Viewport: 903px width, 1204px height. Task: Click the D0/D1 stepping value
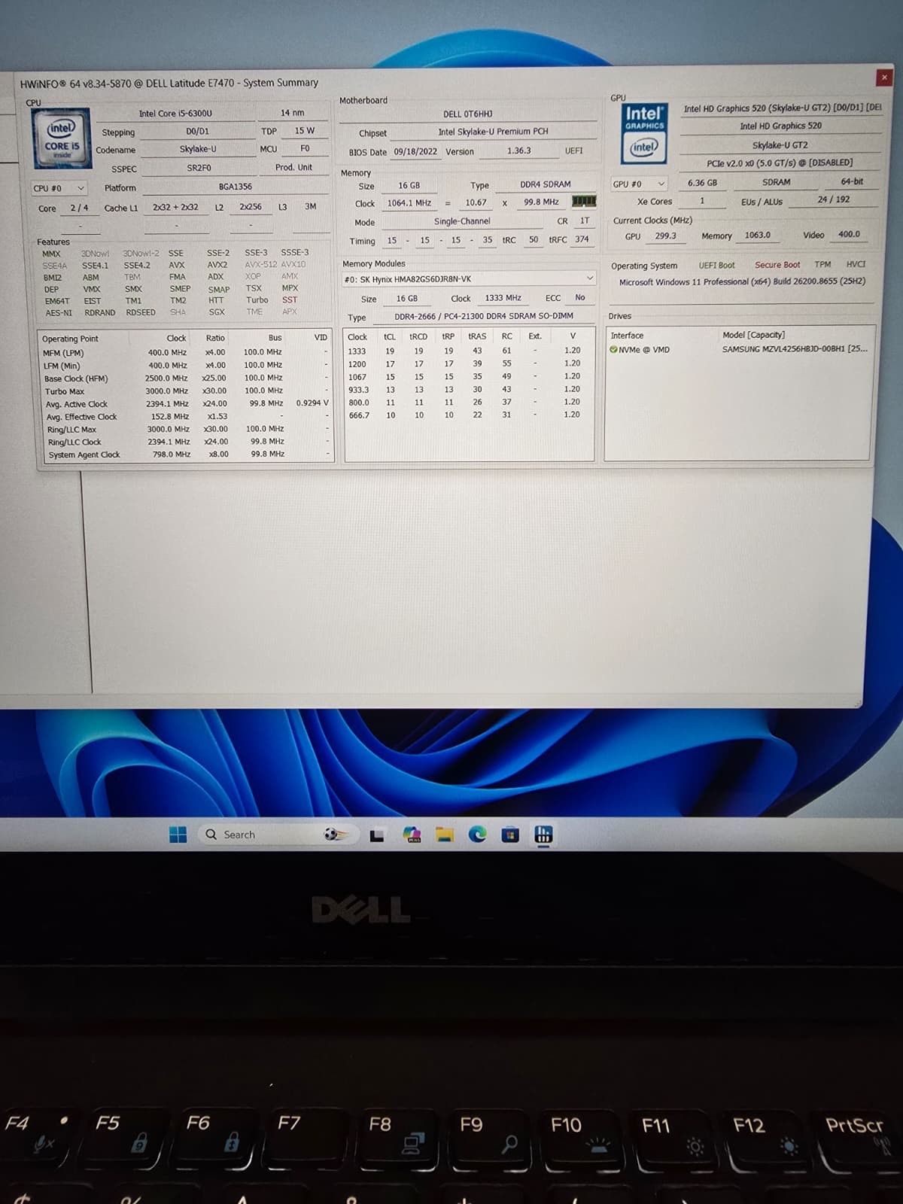(197, 131)
